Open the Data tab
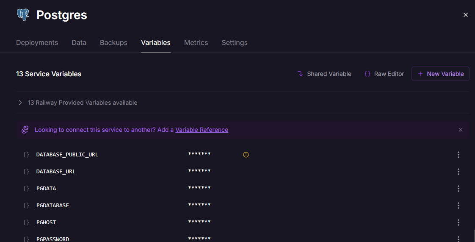 click(79, 42)
